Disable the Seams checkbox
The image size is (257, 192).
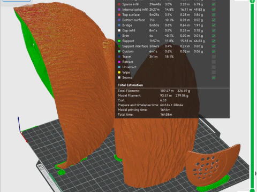coord(214,78)
